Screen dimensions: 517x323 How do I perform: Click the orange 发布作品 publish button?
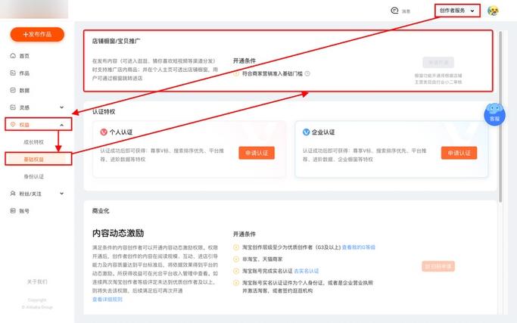37,34
